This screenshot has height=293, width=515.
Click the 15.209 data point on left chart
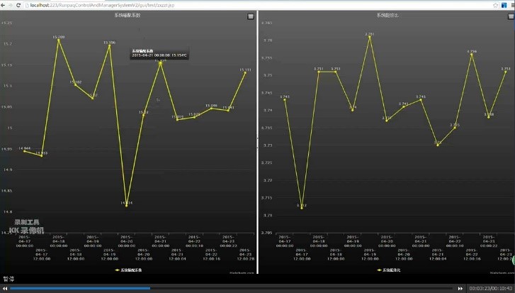pyautogui.click(x=59, y=40)
